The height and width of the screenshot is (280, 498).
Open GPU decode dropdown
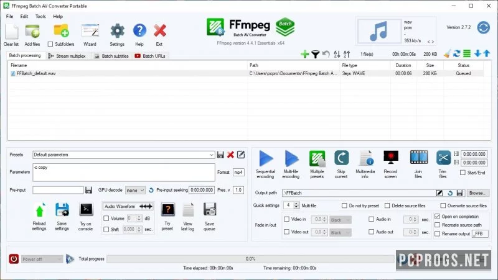(x=135, y=191)
